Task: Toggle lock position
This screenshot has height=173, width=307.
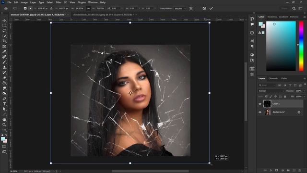Action: coord(275,97)
